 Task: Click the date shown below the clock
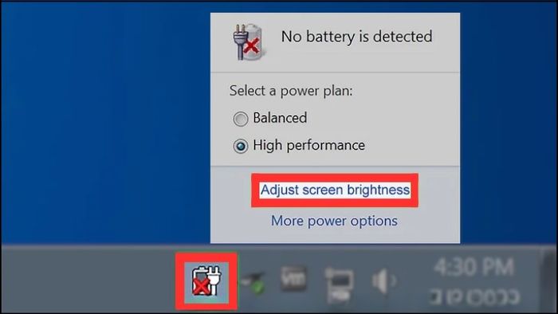(x=475, y=296)
